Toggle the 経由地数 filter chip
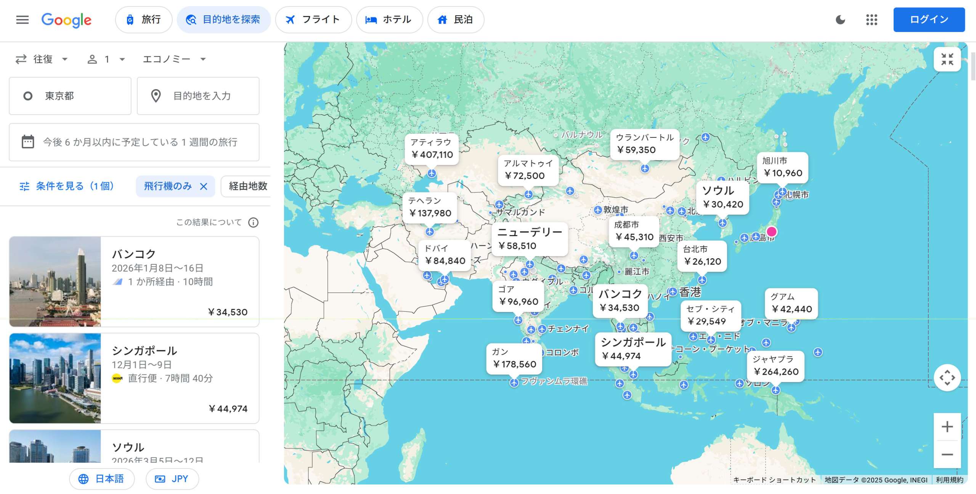 [x=248, y=186]
